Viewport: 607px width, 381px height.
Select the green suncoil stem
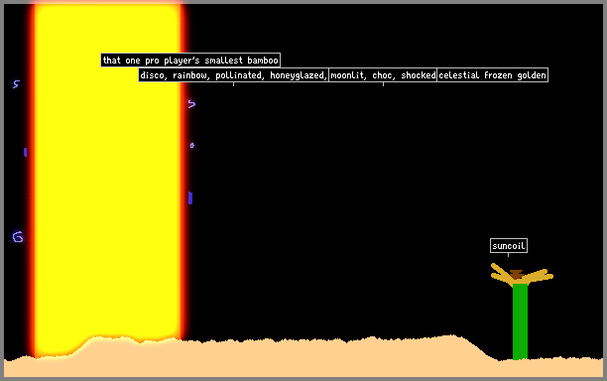[520, 321]
